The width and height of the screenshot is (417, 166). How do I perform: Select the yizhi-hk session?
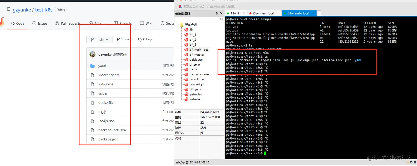[195, 99]
